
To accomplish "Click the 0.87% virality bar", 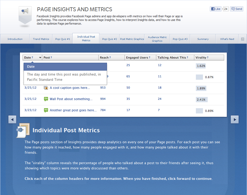I will coord(199,77).
